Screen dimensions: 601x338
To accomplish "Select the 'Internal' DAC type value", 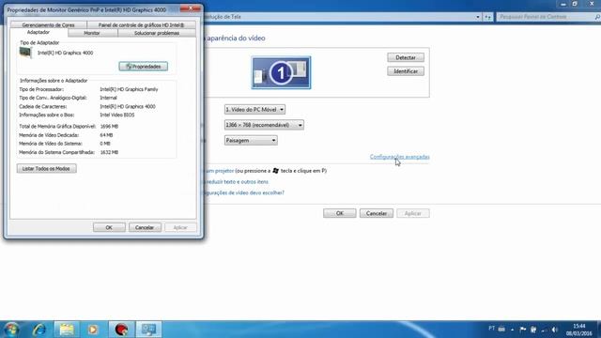I will point(108,98).
